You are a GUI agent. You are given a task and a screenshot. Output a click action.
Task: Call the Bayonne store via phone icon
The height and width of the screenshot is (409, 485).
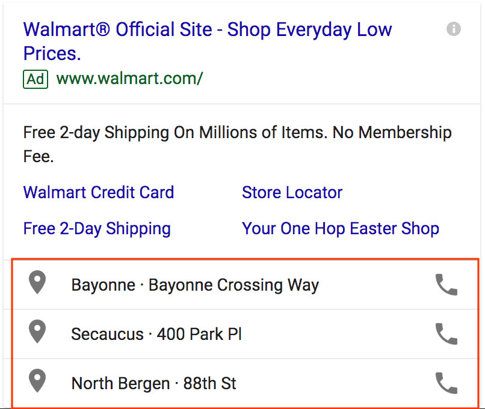(446, 285)
